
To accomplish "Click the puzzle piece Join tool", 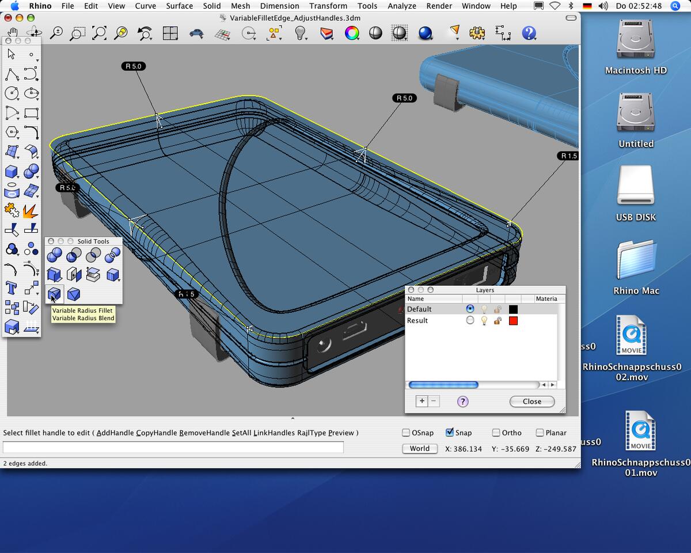I will (x=11, y=210).
